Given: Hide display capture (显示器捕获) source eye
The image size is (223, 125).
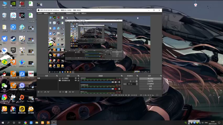Looking at the screenshot, I should 76,78.
